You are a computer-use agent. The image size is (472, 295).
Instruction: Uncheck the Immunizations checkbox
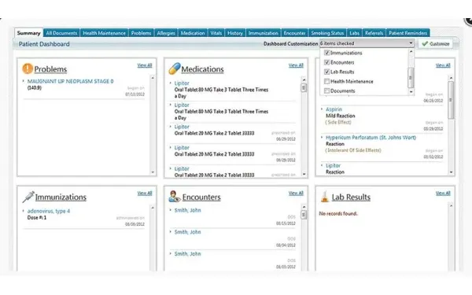click(x=326, y=53)
